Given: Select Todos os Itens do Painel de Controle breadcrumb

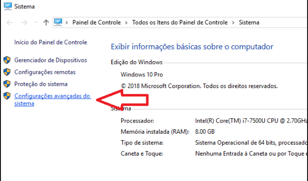Looking at the screenshot, I should click(180, 22).
